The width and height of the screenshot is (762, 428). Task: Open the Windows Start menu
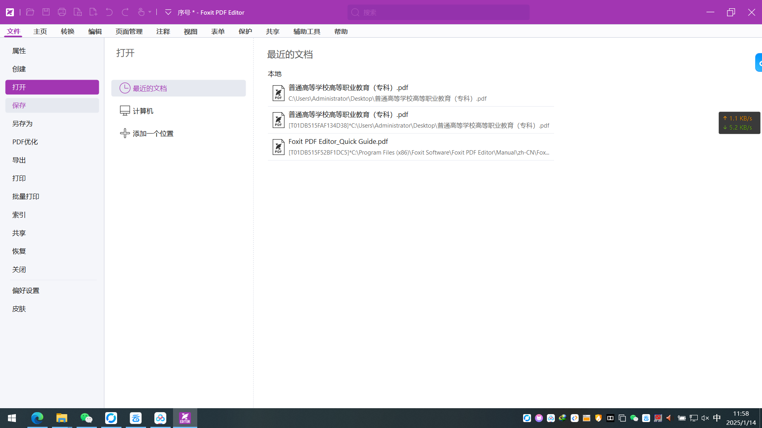click(12, 418)
